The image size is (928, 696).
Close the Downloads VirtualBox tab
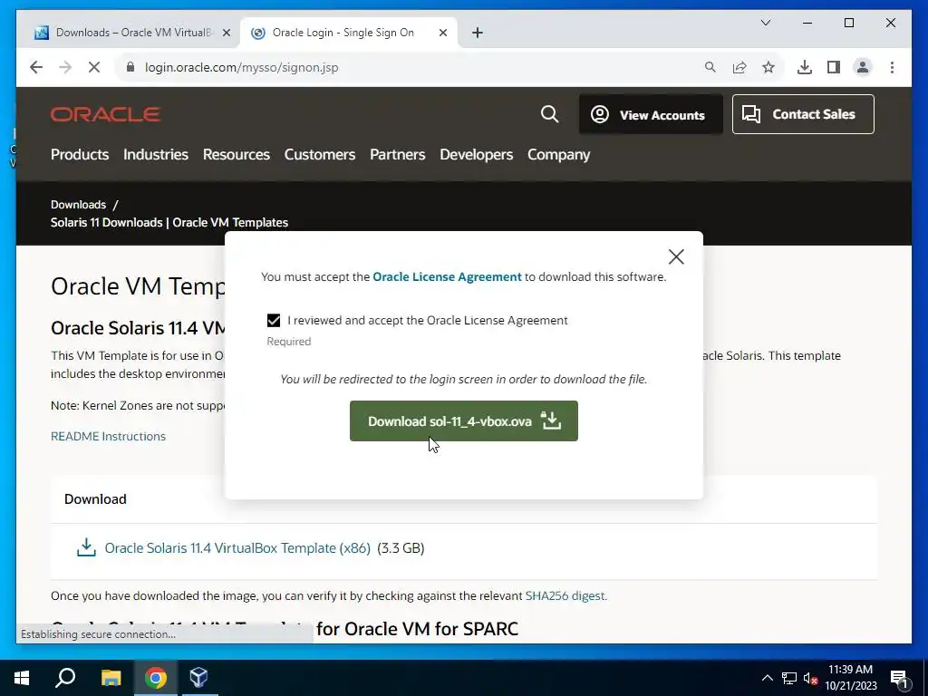226,34
